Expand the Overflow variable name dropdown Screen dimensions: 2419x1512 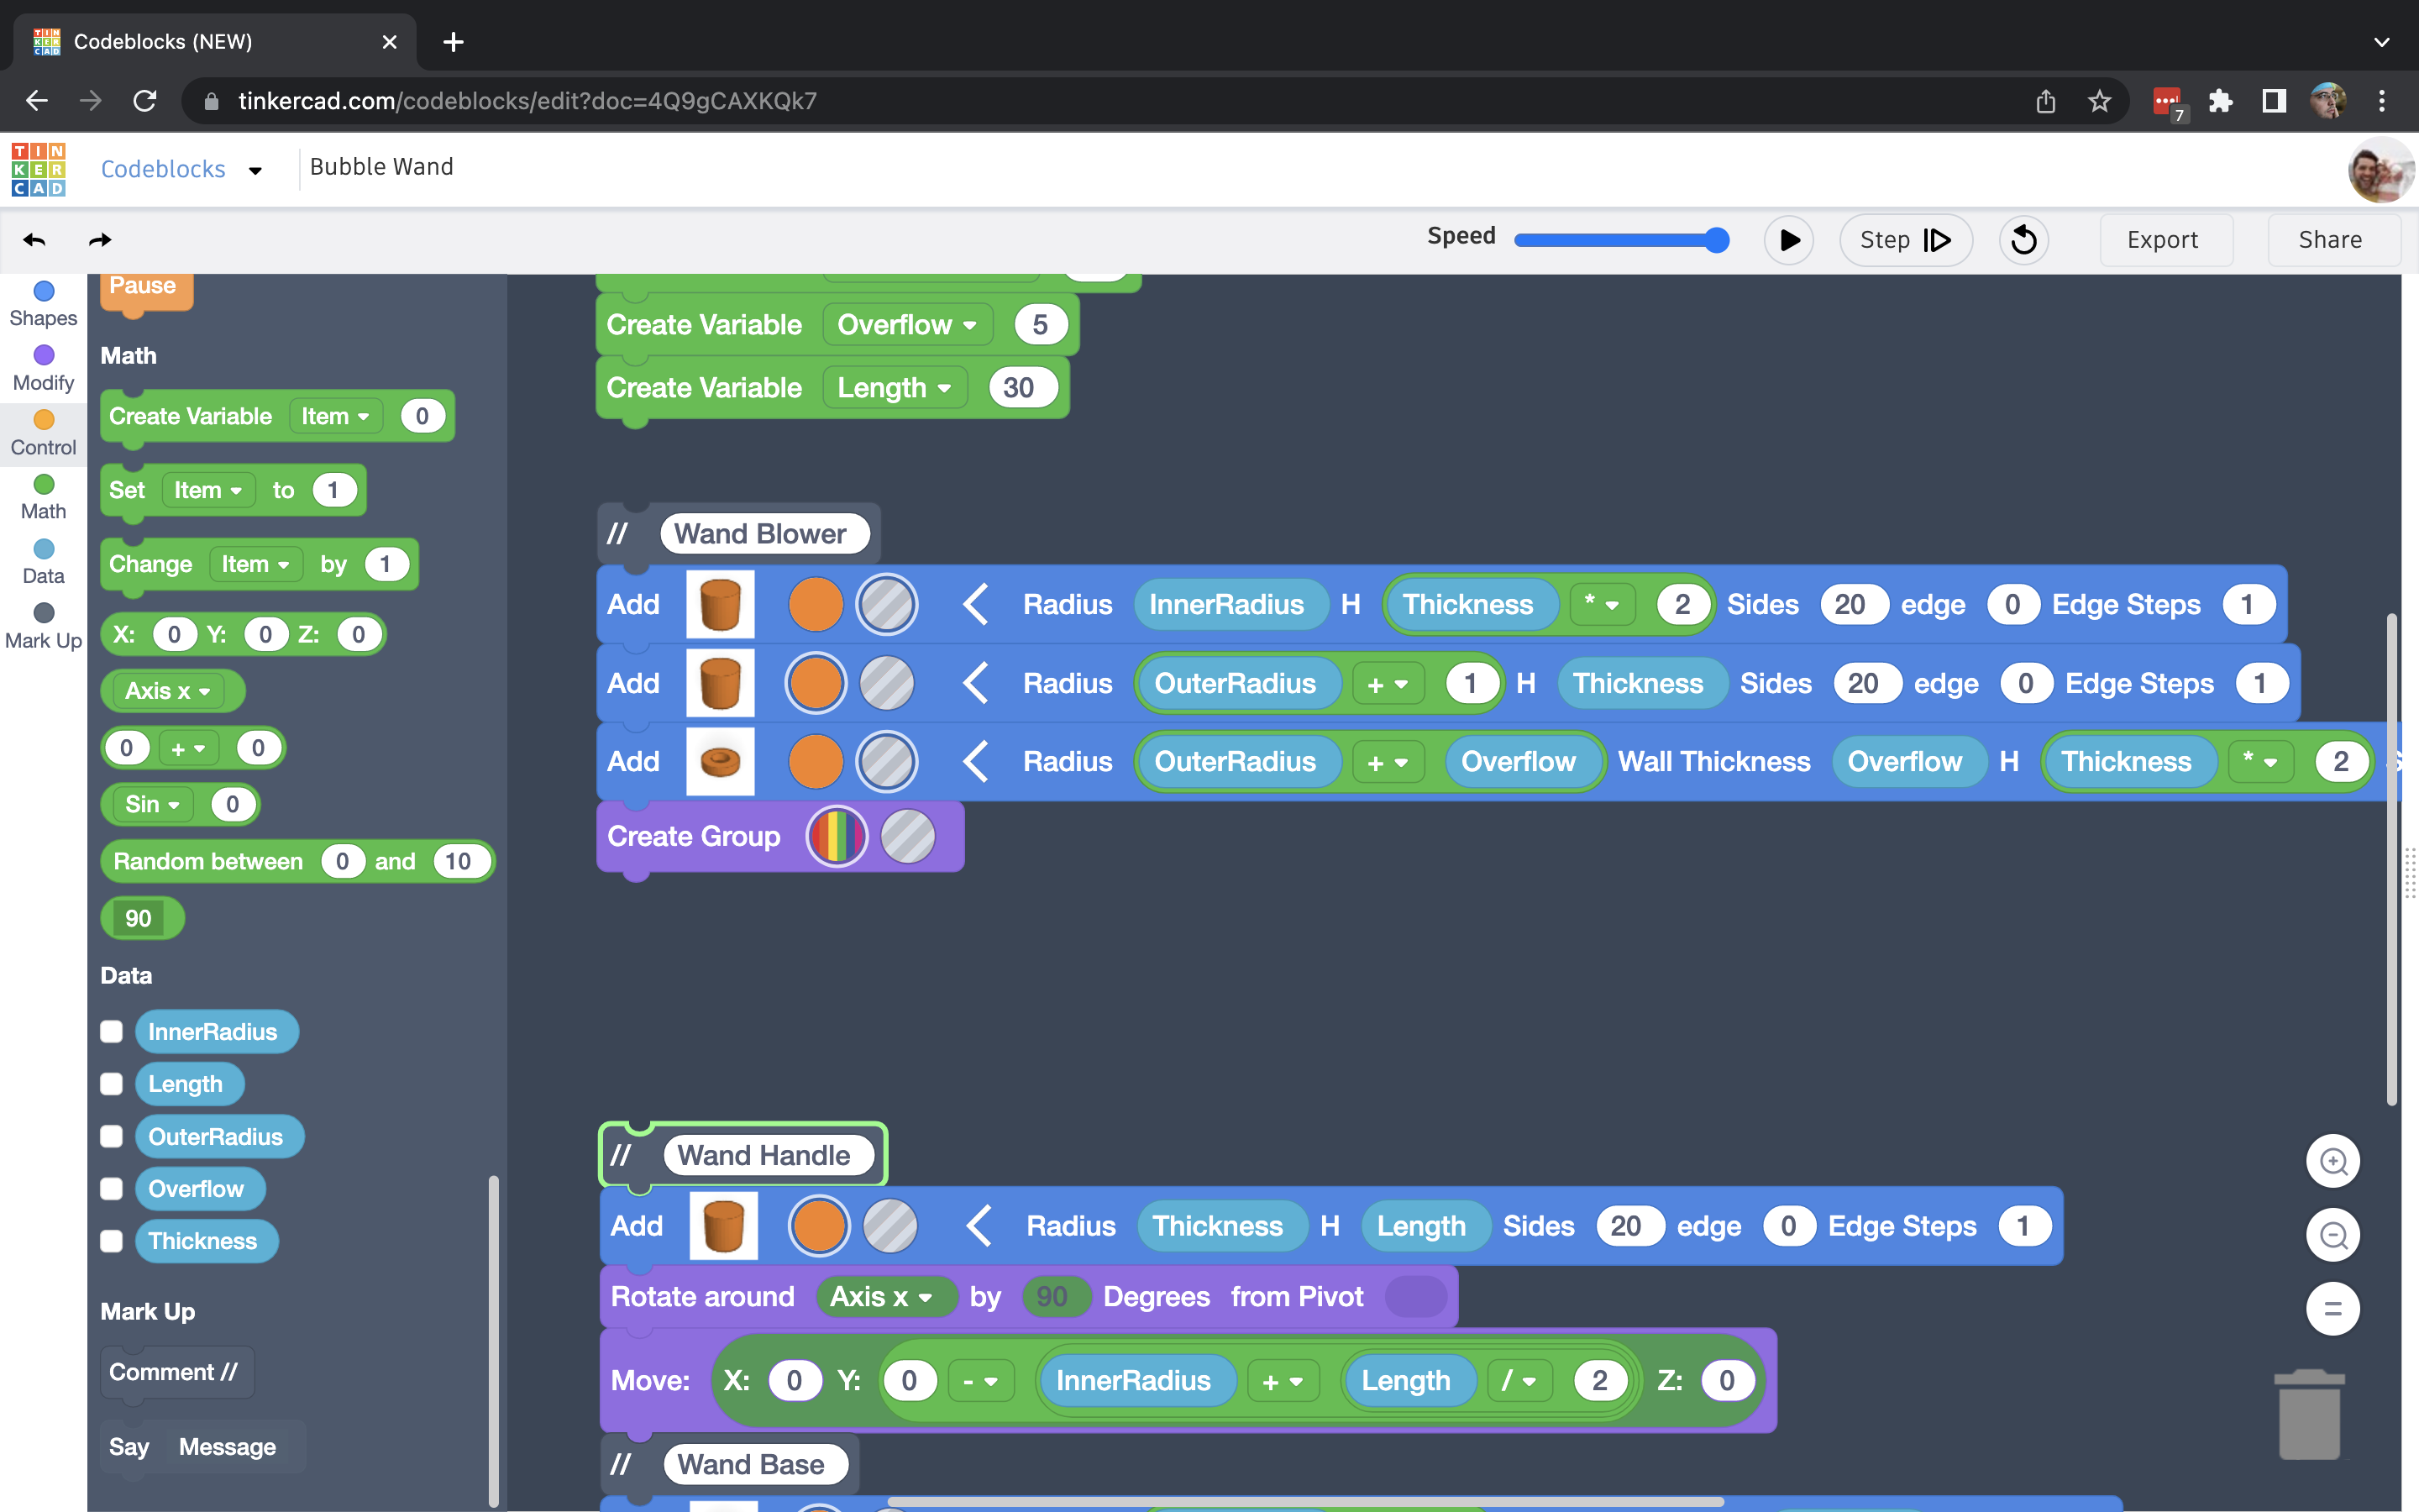[906, 325]
